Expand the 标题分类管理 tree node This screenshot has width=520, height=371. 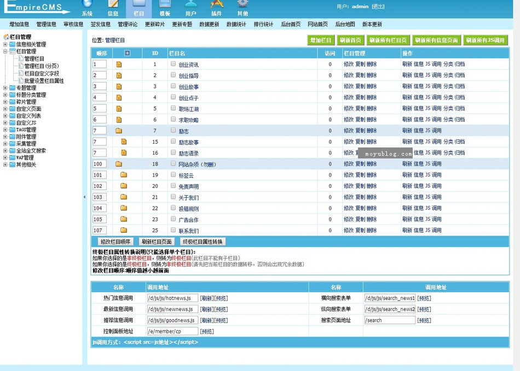5,95
